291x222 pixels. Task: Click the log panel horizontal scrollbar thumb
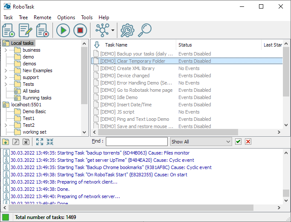(x=131, y=208)
